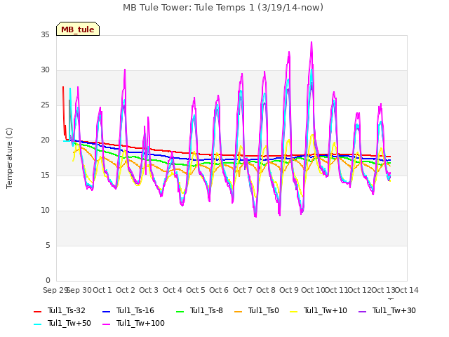
Task: Click the blue Tul1_Ts-16 legend swatch
Action: click(x=107, y=311)
